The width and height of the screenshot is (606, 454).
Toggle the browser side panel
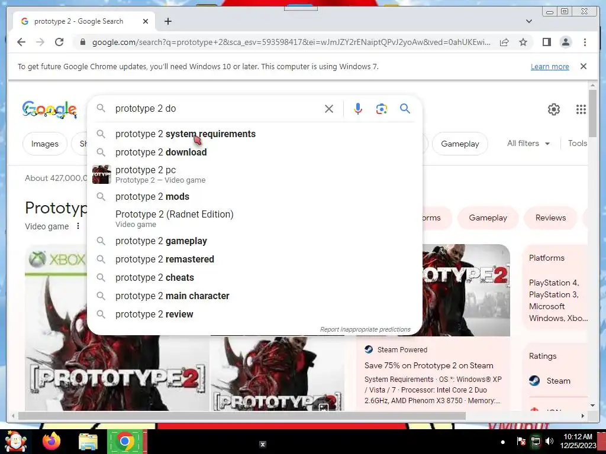(x=546, y=42)
